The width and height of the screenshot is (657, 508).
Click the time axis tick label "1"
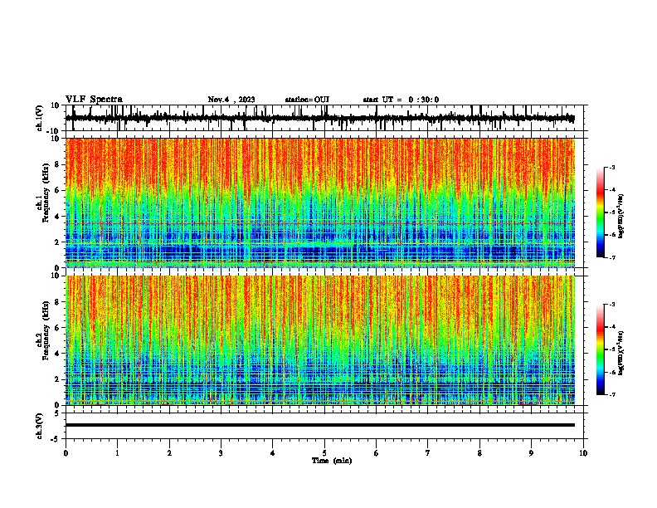click(117, 453)
